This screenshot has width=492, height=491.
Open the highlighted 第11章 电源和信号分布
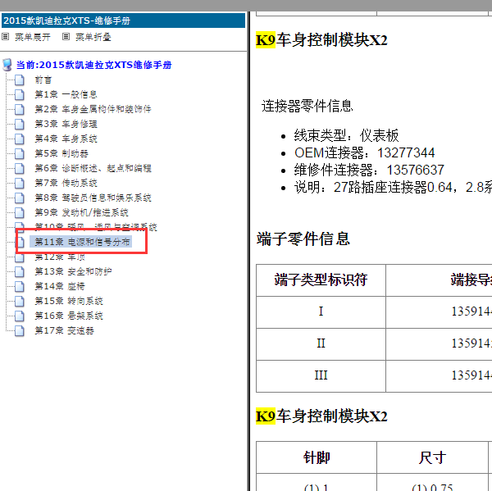(81, 242)
